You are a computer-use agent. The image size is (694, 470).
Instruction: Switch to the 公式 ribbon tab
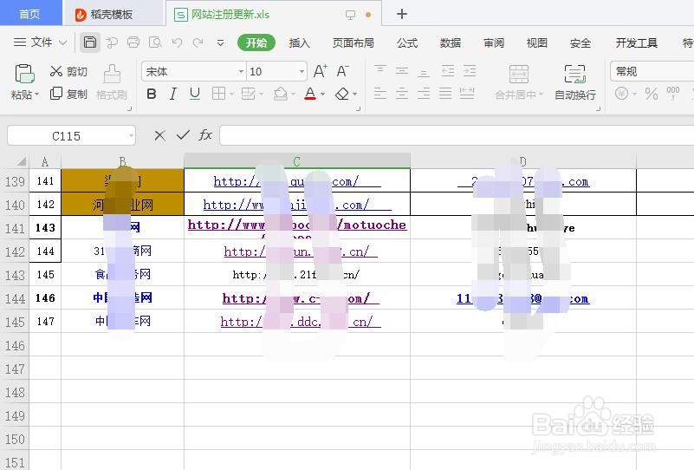point(407,43)
